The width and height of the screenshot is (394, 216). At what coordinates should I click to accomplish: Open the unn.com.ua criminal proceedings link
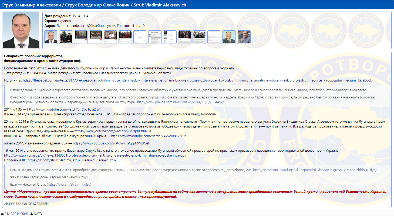pos(95,155)
